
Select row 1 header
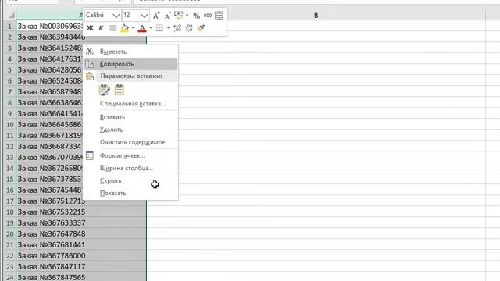coord(9,26)
